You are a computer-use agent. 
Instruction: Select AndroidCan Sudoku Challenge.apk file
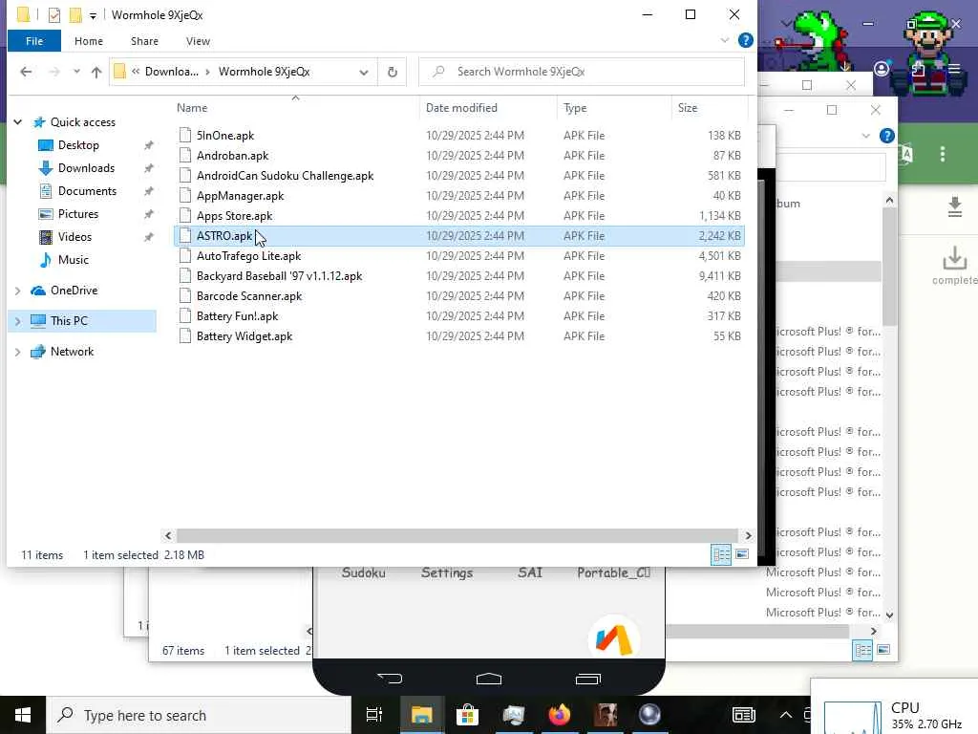point(458,176)
